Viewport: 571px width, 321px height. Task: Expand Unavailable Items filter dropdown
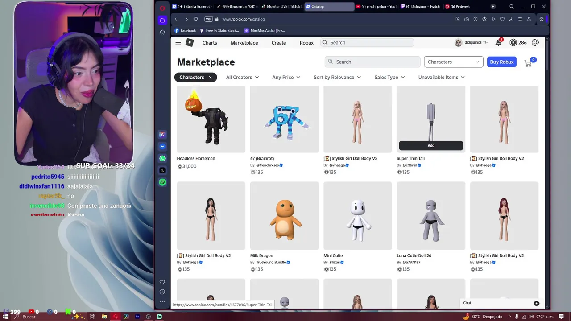441,78
